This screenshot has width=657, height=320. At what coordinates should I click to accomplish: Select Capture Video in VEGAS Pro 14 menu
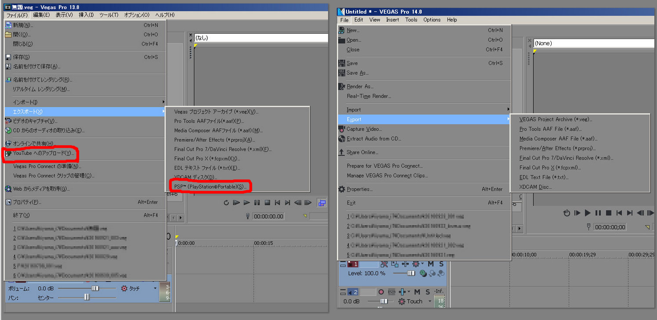point(424,129)
